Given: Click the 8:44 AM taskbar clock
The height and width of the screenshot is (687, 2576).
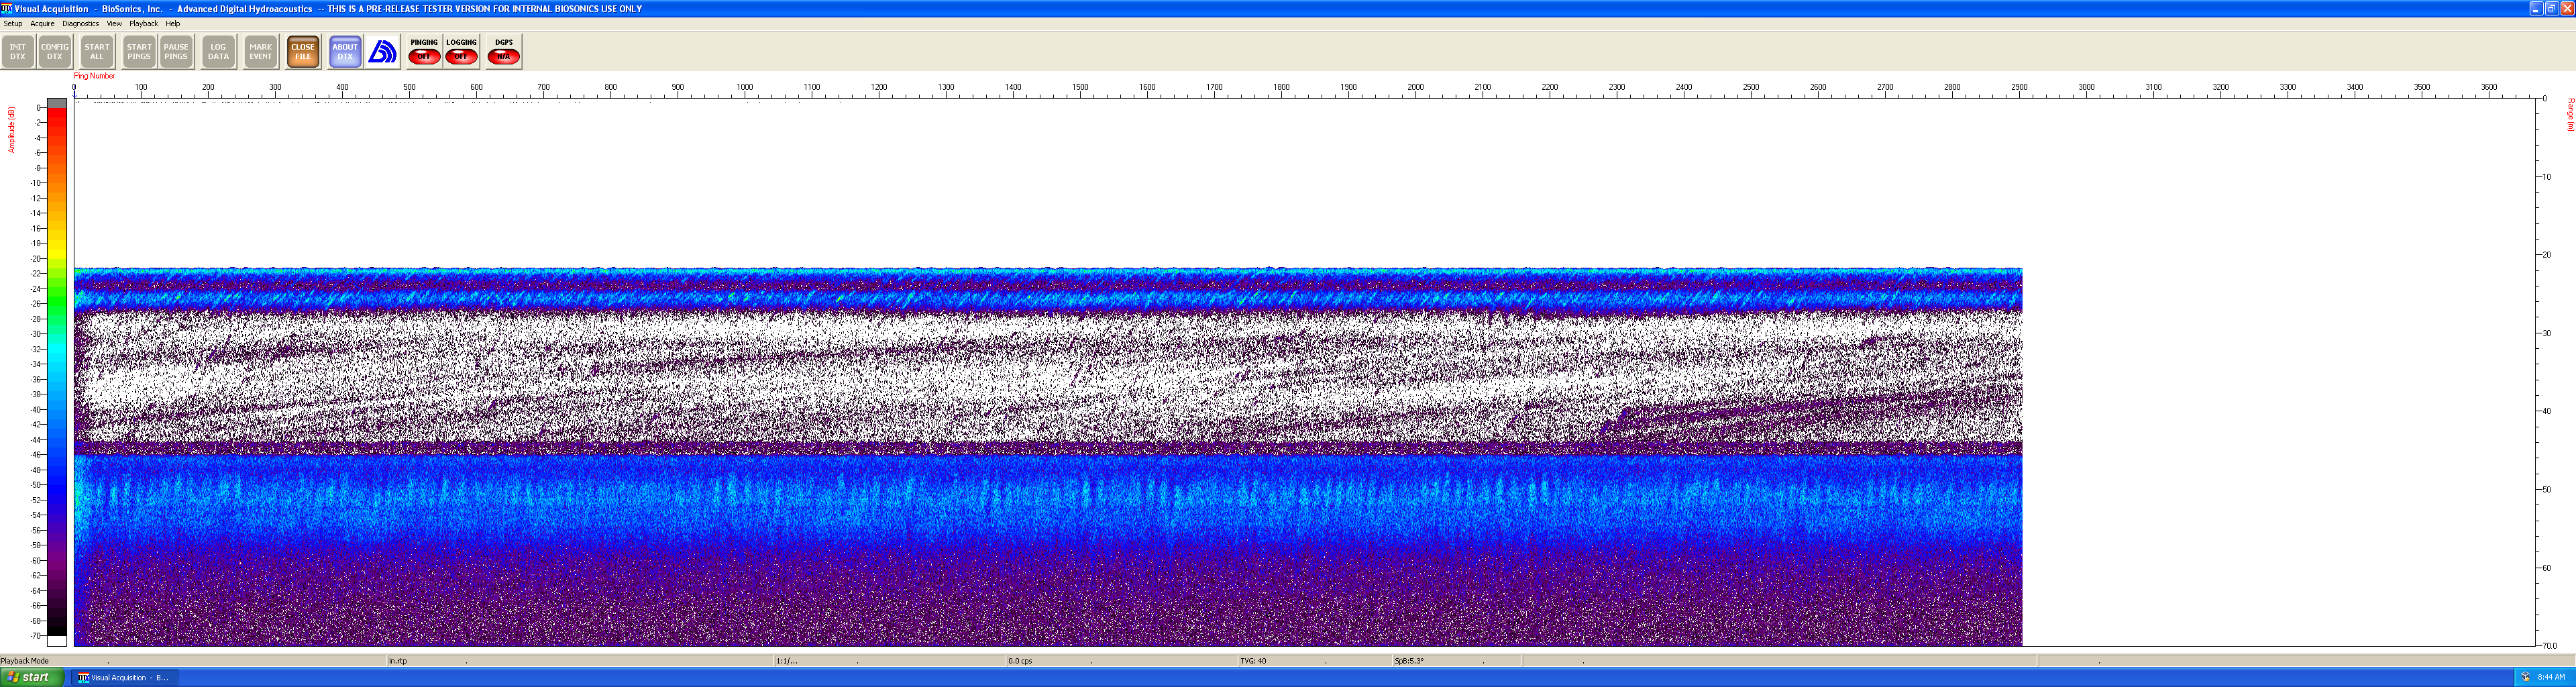Looking at the screenshot, I should click(2551, 677).
